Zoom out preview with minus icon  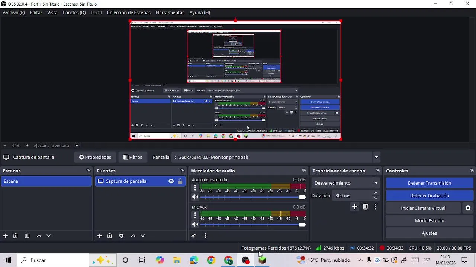pyautogui.click(x=5, y=146)
